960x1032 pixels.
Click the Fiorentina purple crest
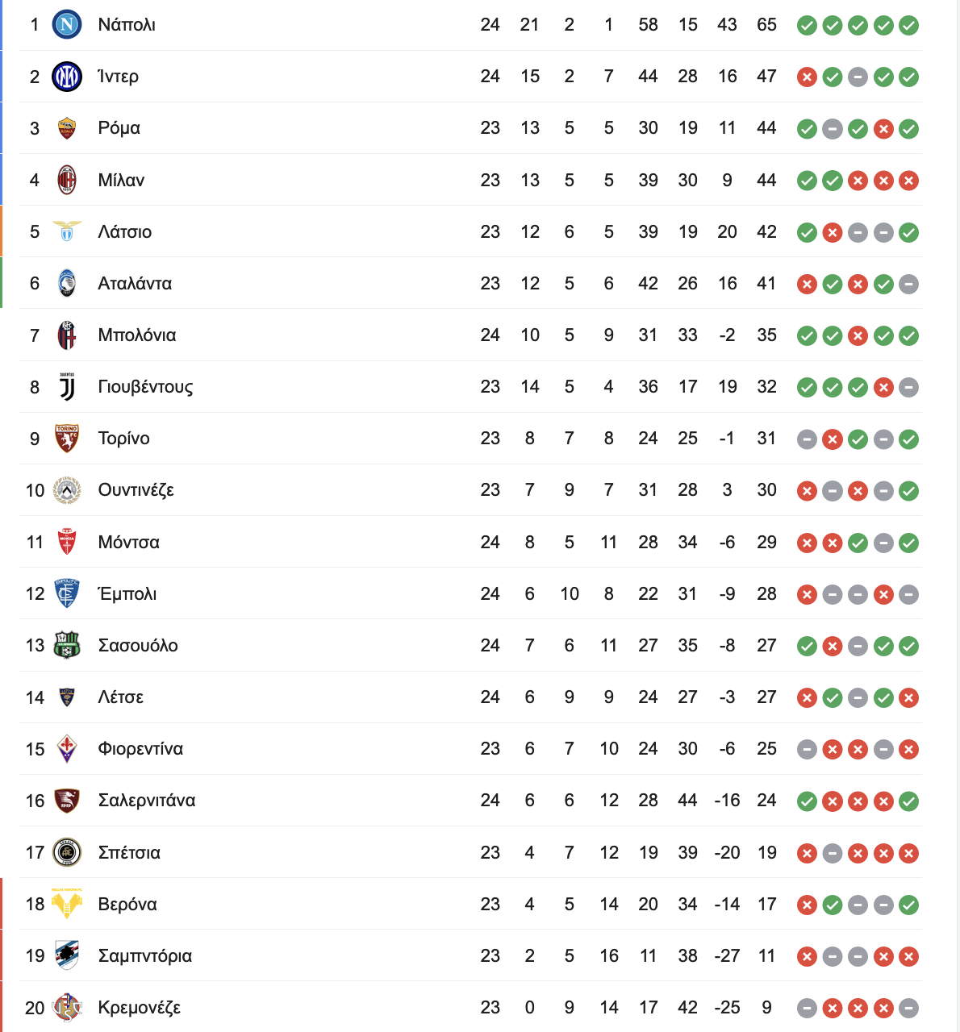click(x=67, y=749)
